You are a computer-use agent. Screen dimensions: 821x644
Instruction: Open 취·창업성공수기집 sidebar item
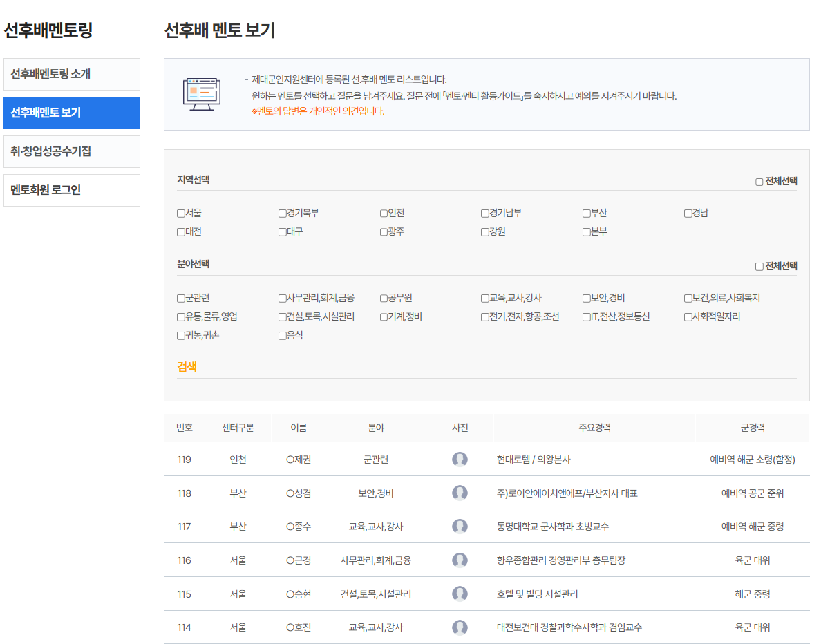click(72, 151)
